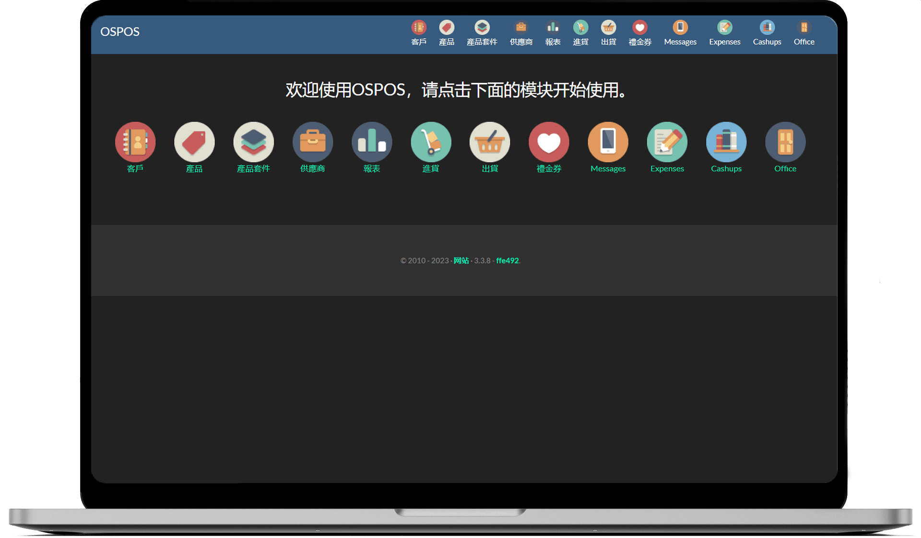Open the large Cashups books icon

point(726,142)
